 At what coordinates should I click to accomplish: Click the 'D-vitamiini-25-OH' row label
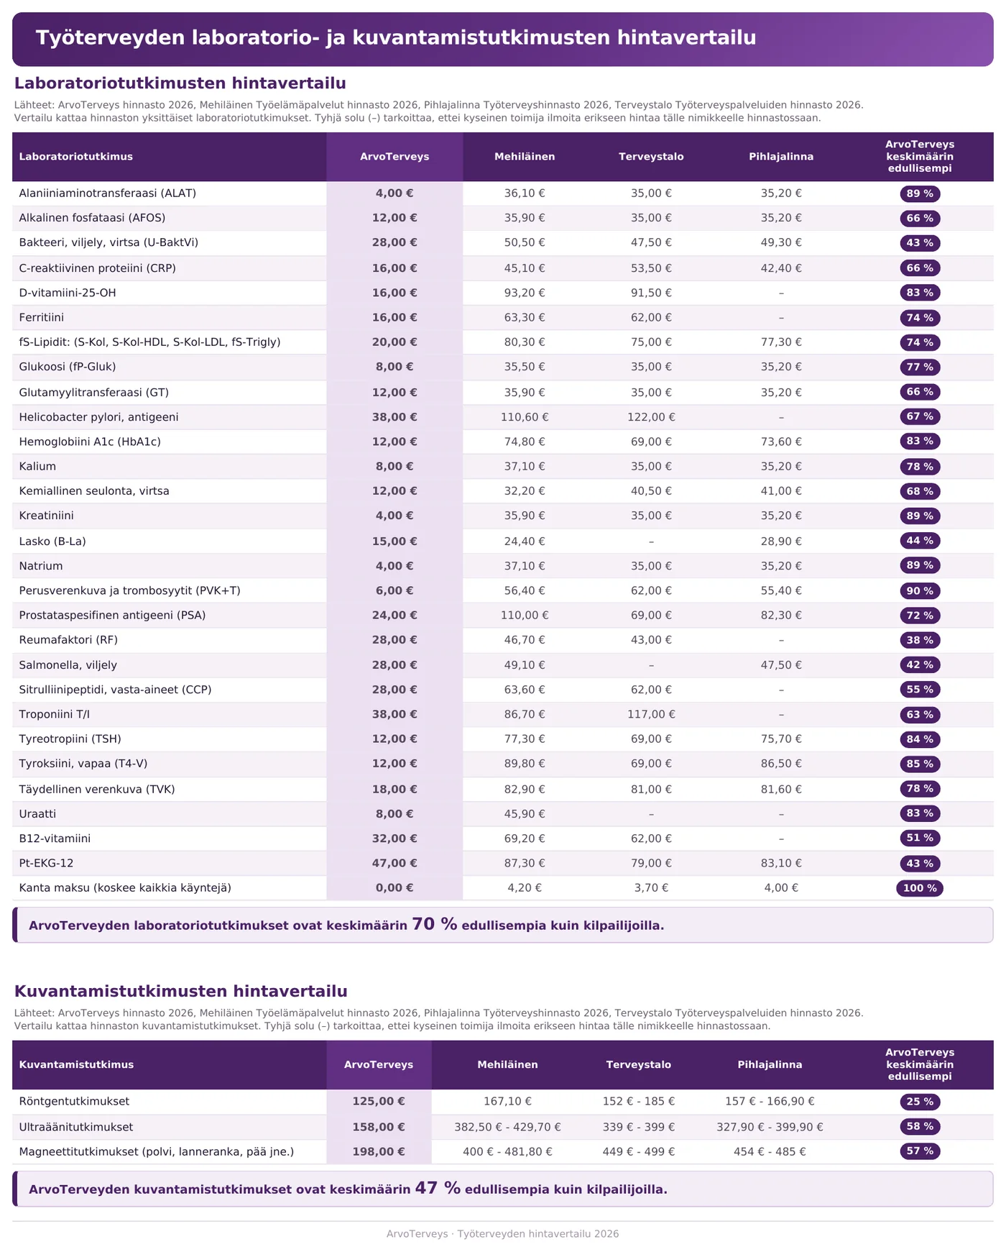point(68,293)
